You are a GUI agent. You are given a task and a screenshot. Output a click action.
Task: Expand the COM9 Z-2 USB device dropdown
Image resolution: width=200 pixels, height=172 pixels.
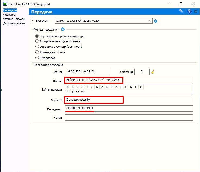pos(150,21)
